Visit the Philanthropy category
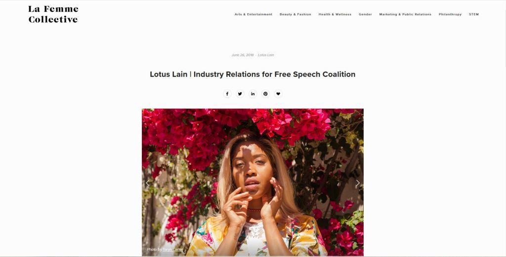Screen dimensions: 506x257 (450, 14)
